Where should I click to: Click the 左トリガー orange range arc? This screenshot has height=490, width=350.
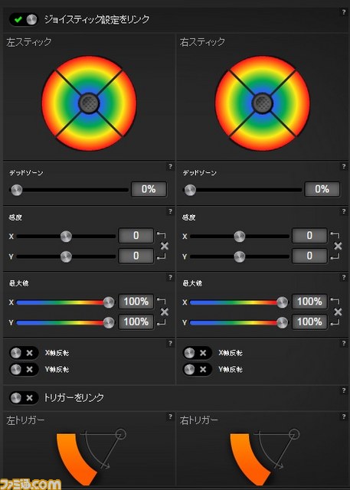tap(74, 459)
